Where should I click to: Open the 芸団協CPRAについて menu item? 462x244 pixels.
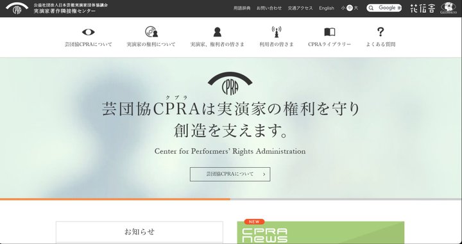[x=89, y=44]
